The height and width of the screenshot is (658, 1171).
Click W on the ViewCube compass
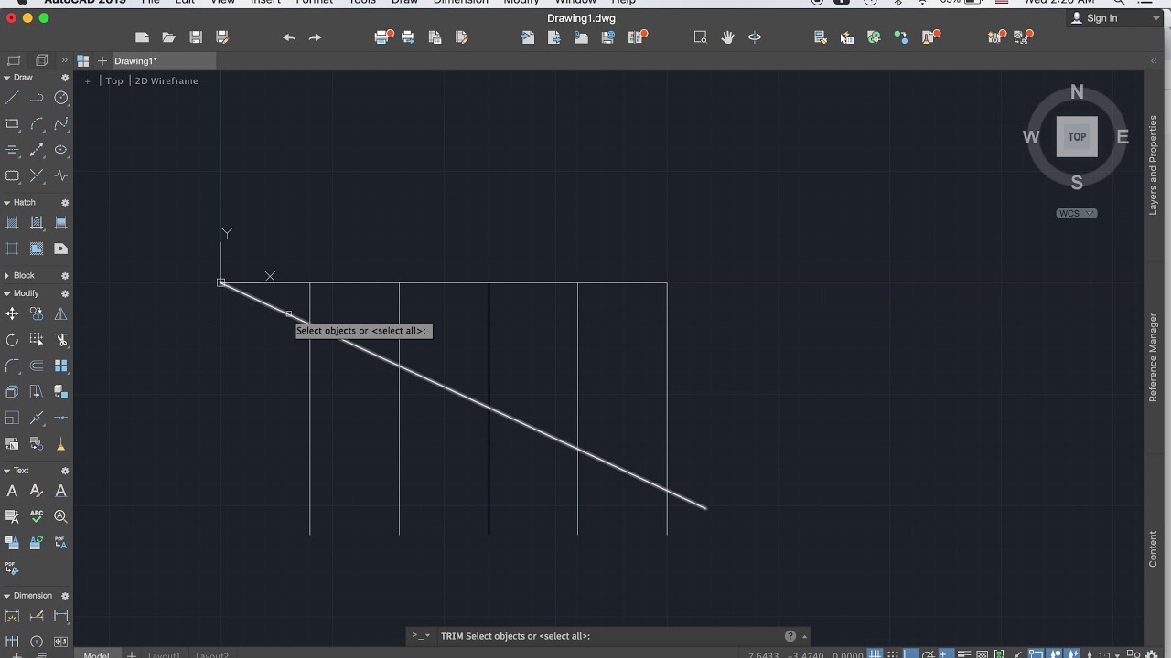coord(1031,137)
